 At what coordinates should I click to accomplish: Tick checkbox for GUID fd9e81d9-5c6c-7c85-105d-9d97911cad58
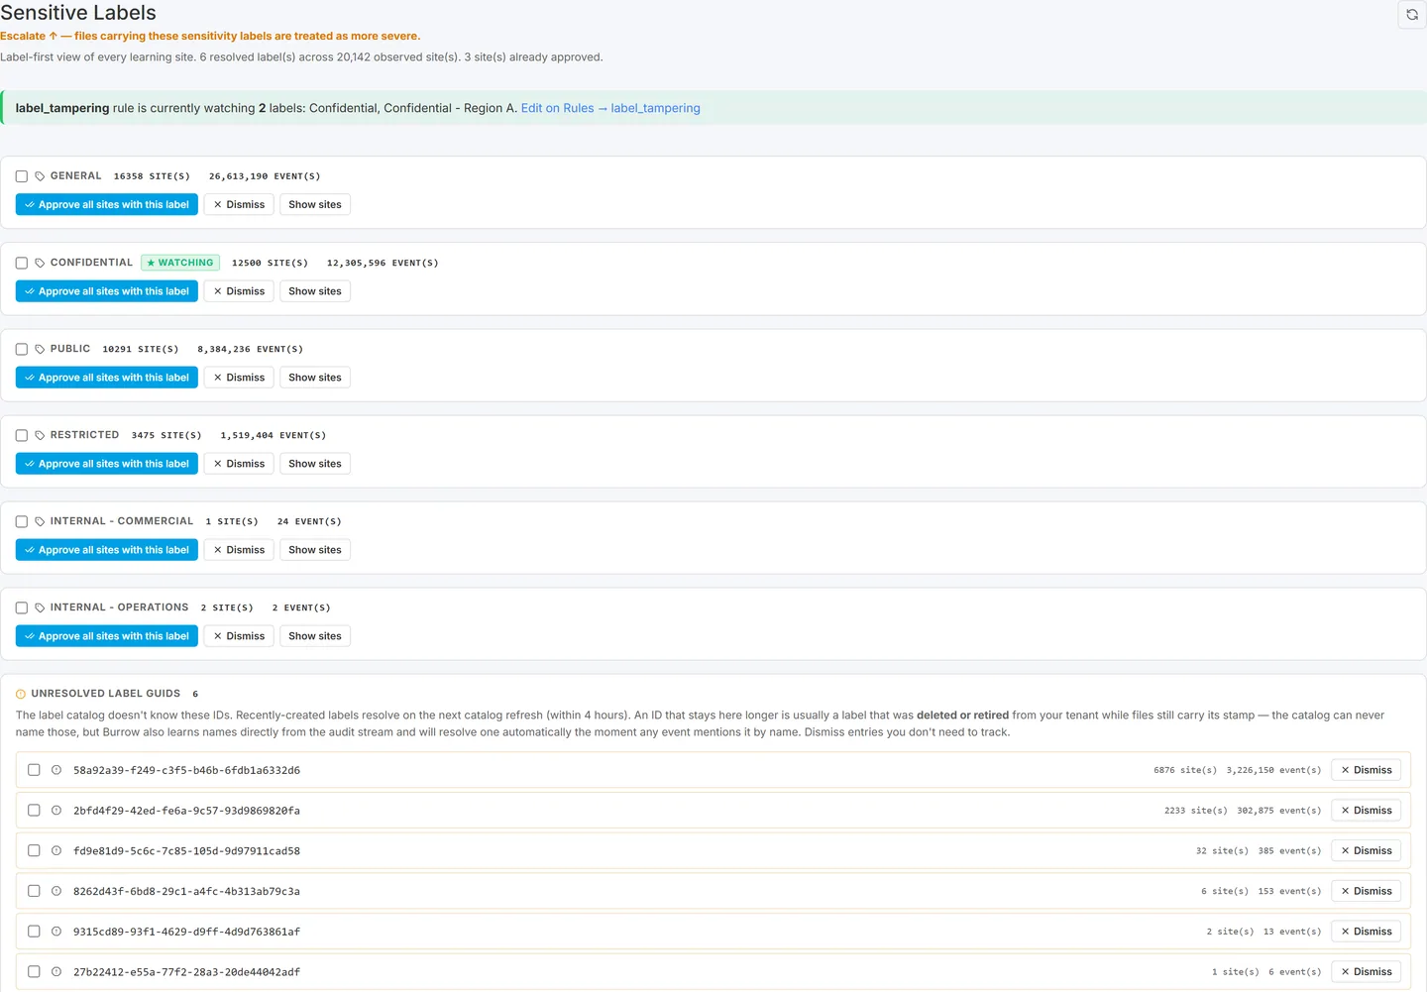click(34, 851)
